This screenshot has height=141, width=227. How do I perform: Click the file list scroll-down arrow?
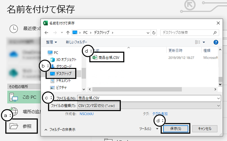220,84
